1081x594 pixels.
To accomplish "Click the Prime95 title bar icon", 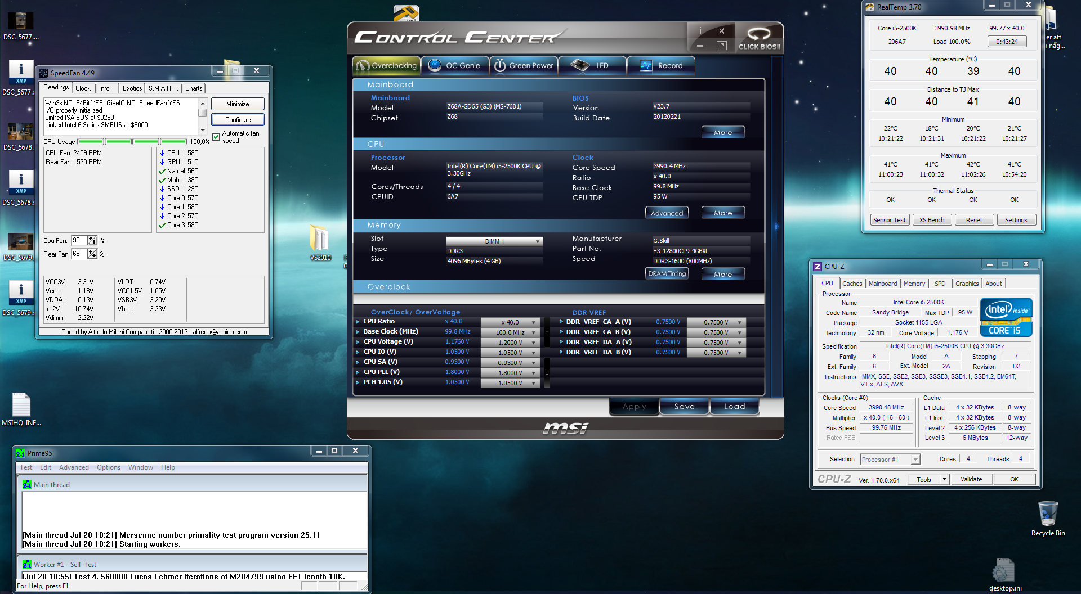I will [x=20, y=453].
